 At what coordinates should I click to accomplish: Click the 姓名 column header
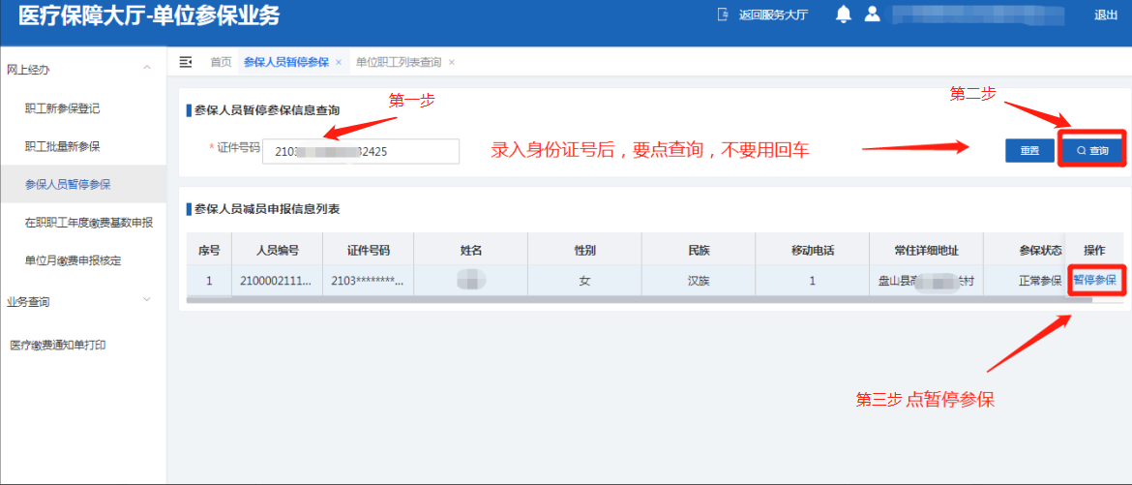pos(471,250)
